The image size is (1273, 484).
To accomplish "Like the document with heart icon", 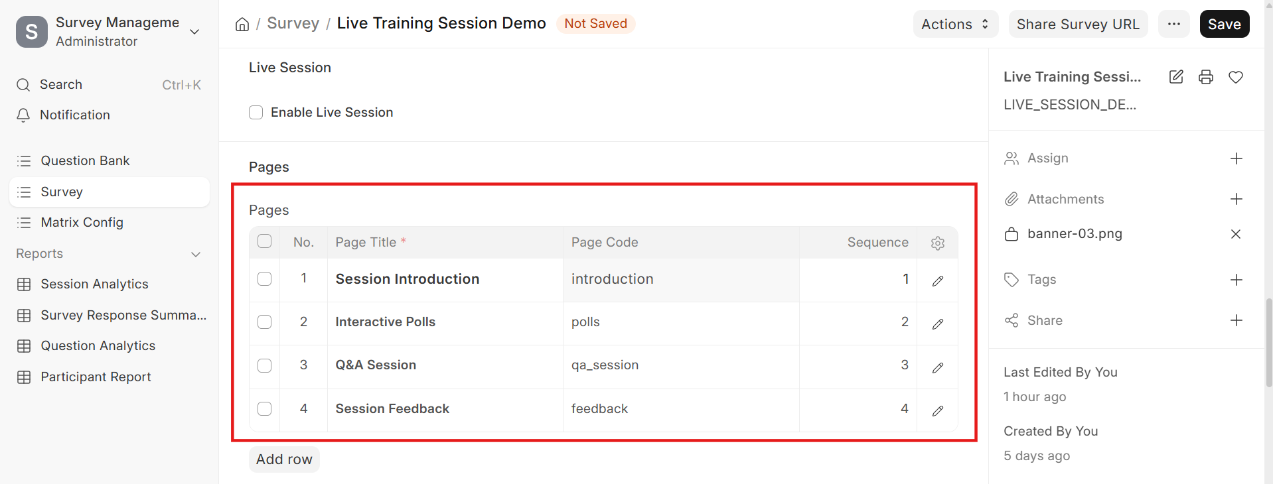I will (x=1235, y=77).
